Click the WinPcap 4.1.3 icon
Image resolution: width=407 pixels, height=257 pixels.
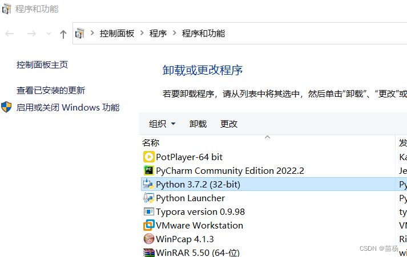tap(149, 239)
